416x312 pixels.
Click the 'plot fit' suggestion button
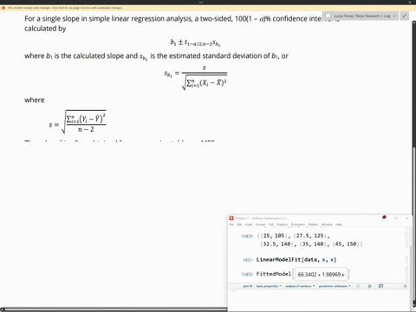(248, 286)
